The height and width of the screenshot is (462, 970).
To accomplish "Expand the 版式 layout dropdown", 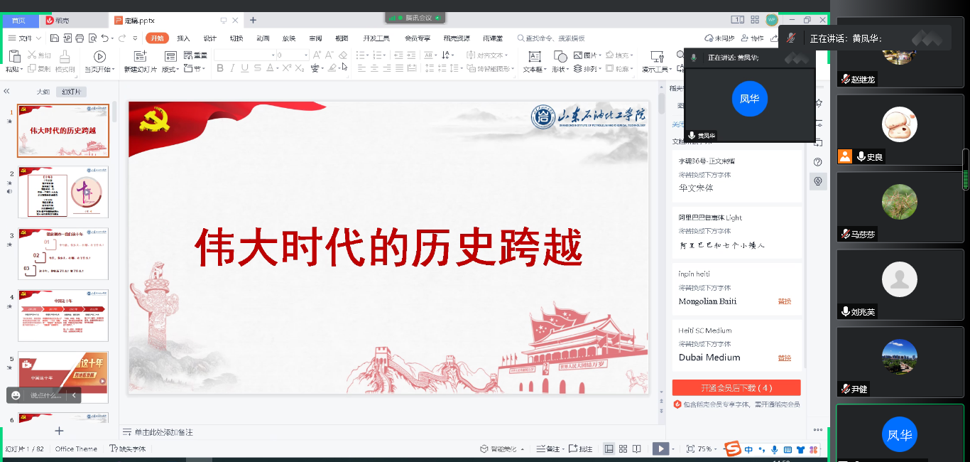I will tap(170, 69).
